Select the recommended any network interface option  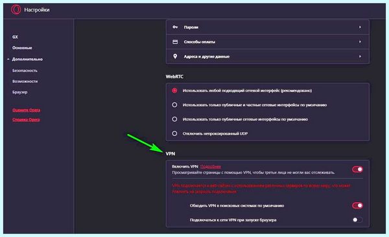(x=174, y=91)
